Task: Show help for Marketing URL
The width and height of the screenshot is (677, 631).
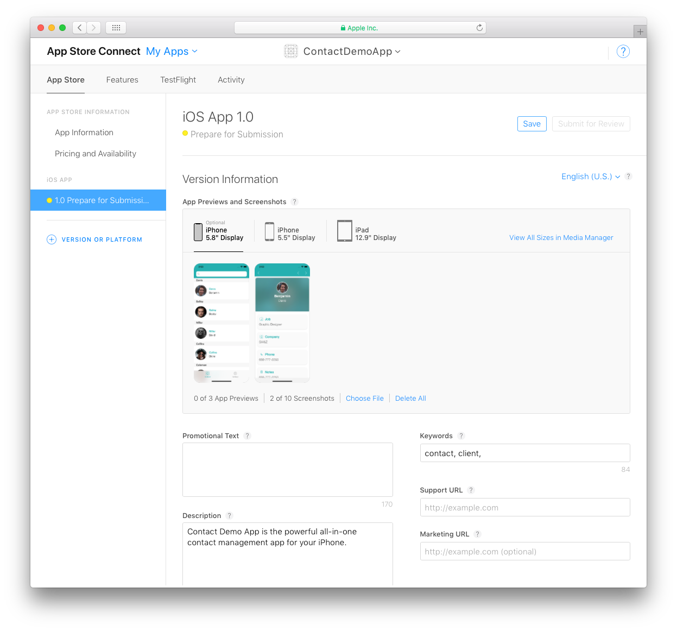Action: [478, 534]
